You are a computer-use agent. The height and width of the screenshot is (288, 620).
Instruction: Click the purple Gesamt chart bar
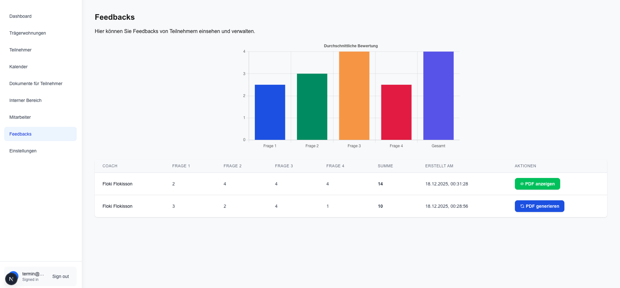(x=438, y=96)
